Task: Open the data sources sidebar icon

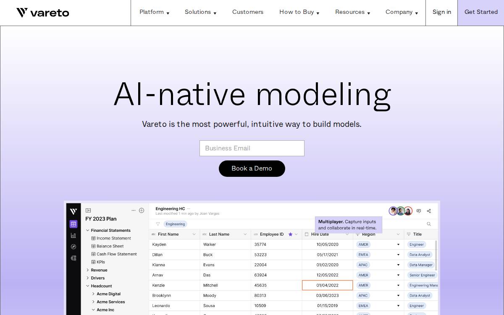Action: pyautogui.click(x=73, y=258)
